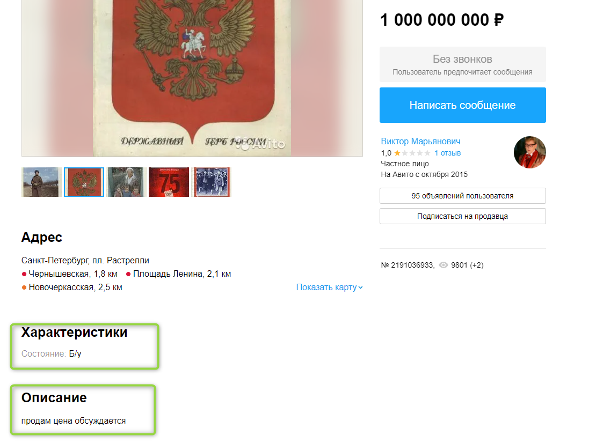The image size is (589, 443).
Task: Click Написать сообщение button
Action: [x=462, y=105]
